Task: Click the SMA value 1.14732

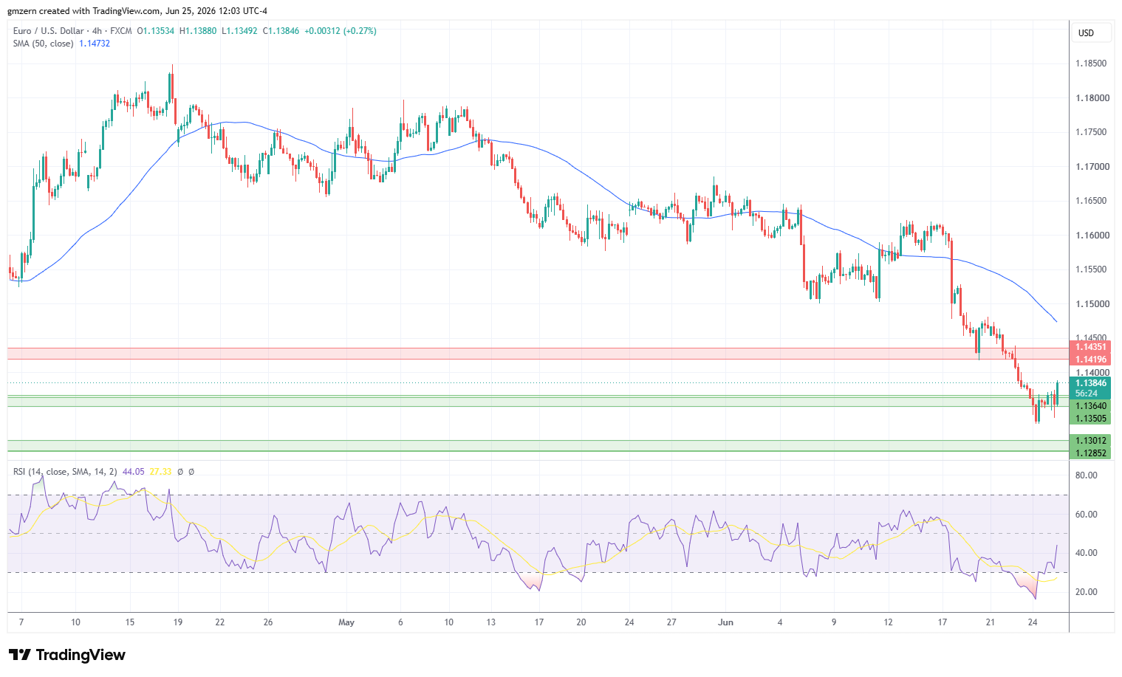Action: coord(95,44)
